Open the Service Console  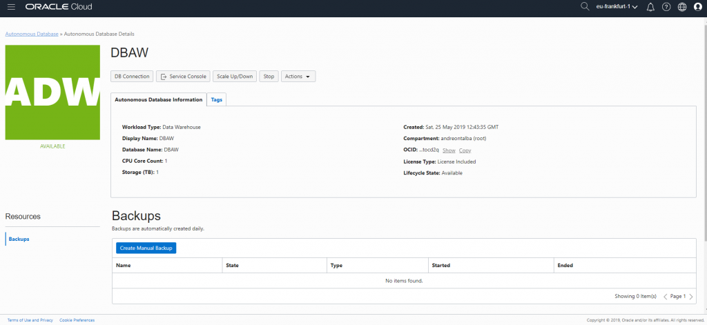click(183, 77)
